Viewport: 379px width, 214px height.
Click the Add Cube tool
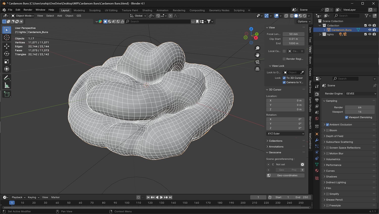(7, 94)
